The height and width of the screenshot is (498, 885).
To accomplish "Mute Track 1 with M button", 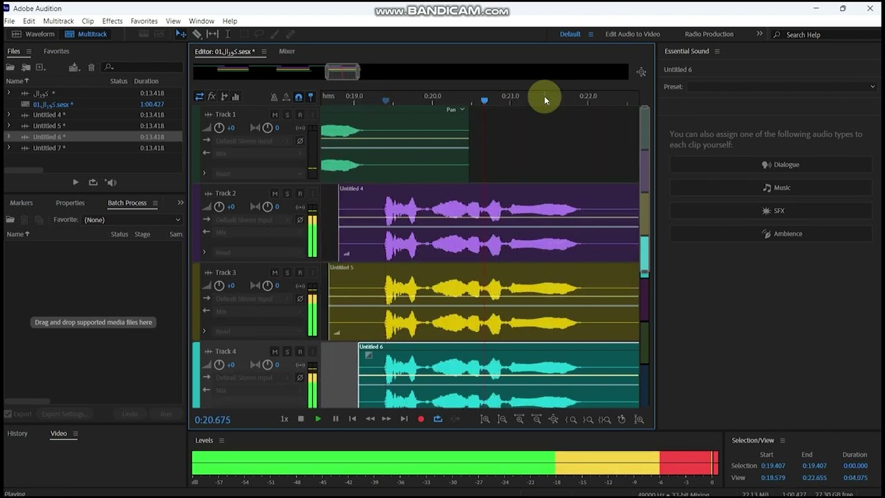I will [274, 115].
